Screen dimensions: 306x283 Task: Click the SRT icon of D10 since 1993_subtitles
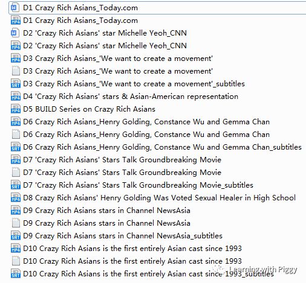16,274
